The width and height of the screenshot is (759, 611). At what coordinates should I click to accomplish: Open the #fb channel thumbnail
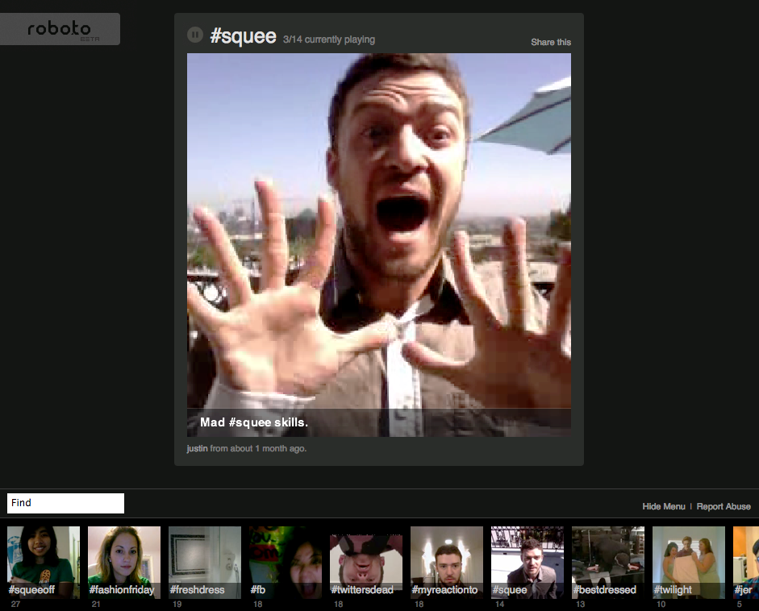286,562
